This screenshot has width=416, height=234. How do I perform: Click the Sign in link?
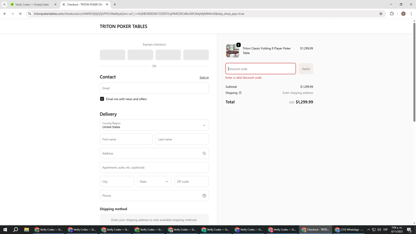pos(204,77)
